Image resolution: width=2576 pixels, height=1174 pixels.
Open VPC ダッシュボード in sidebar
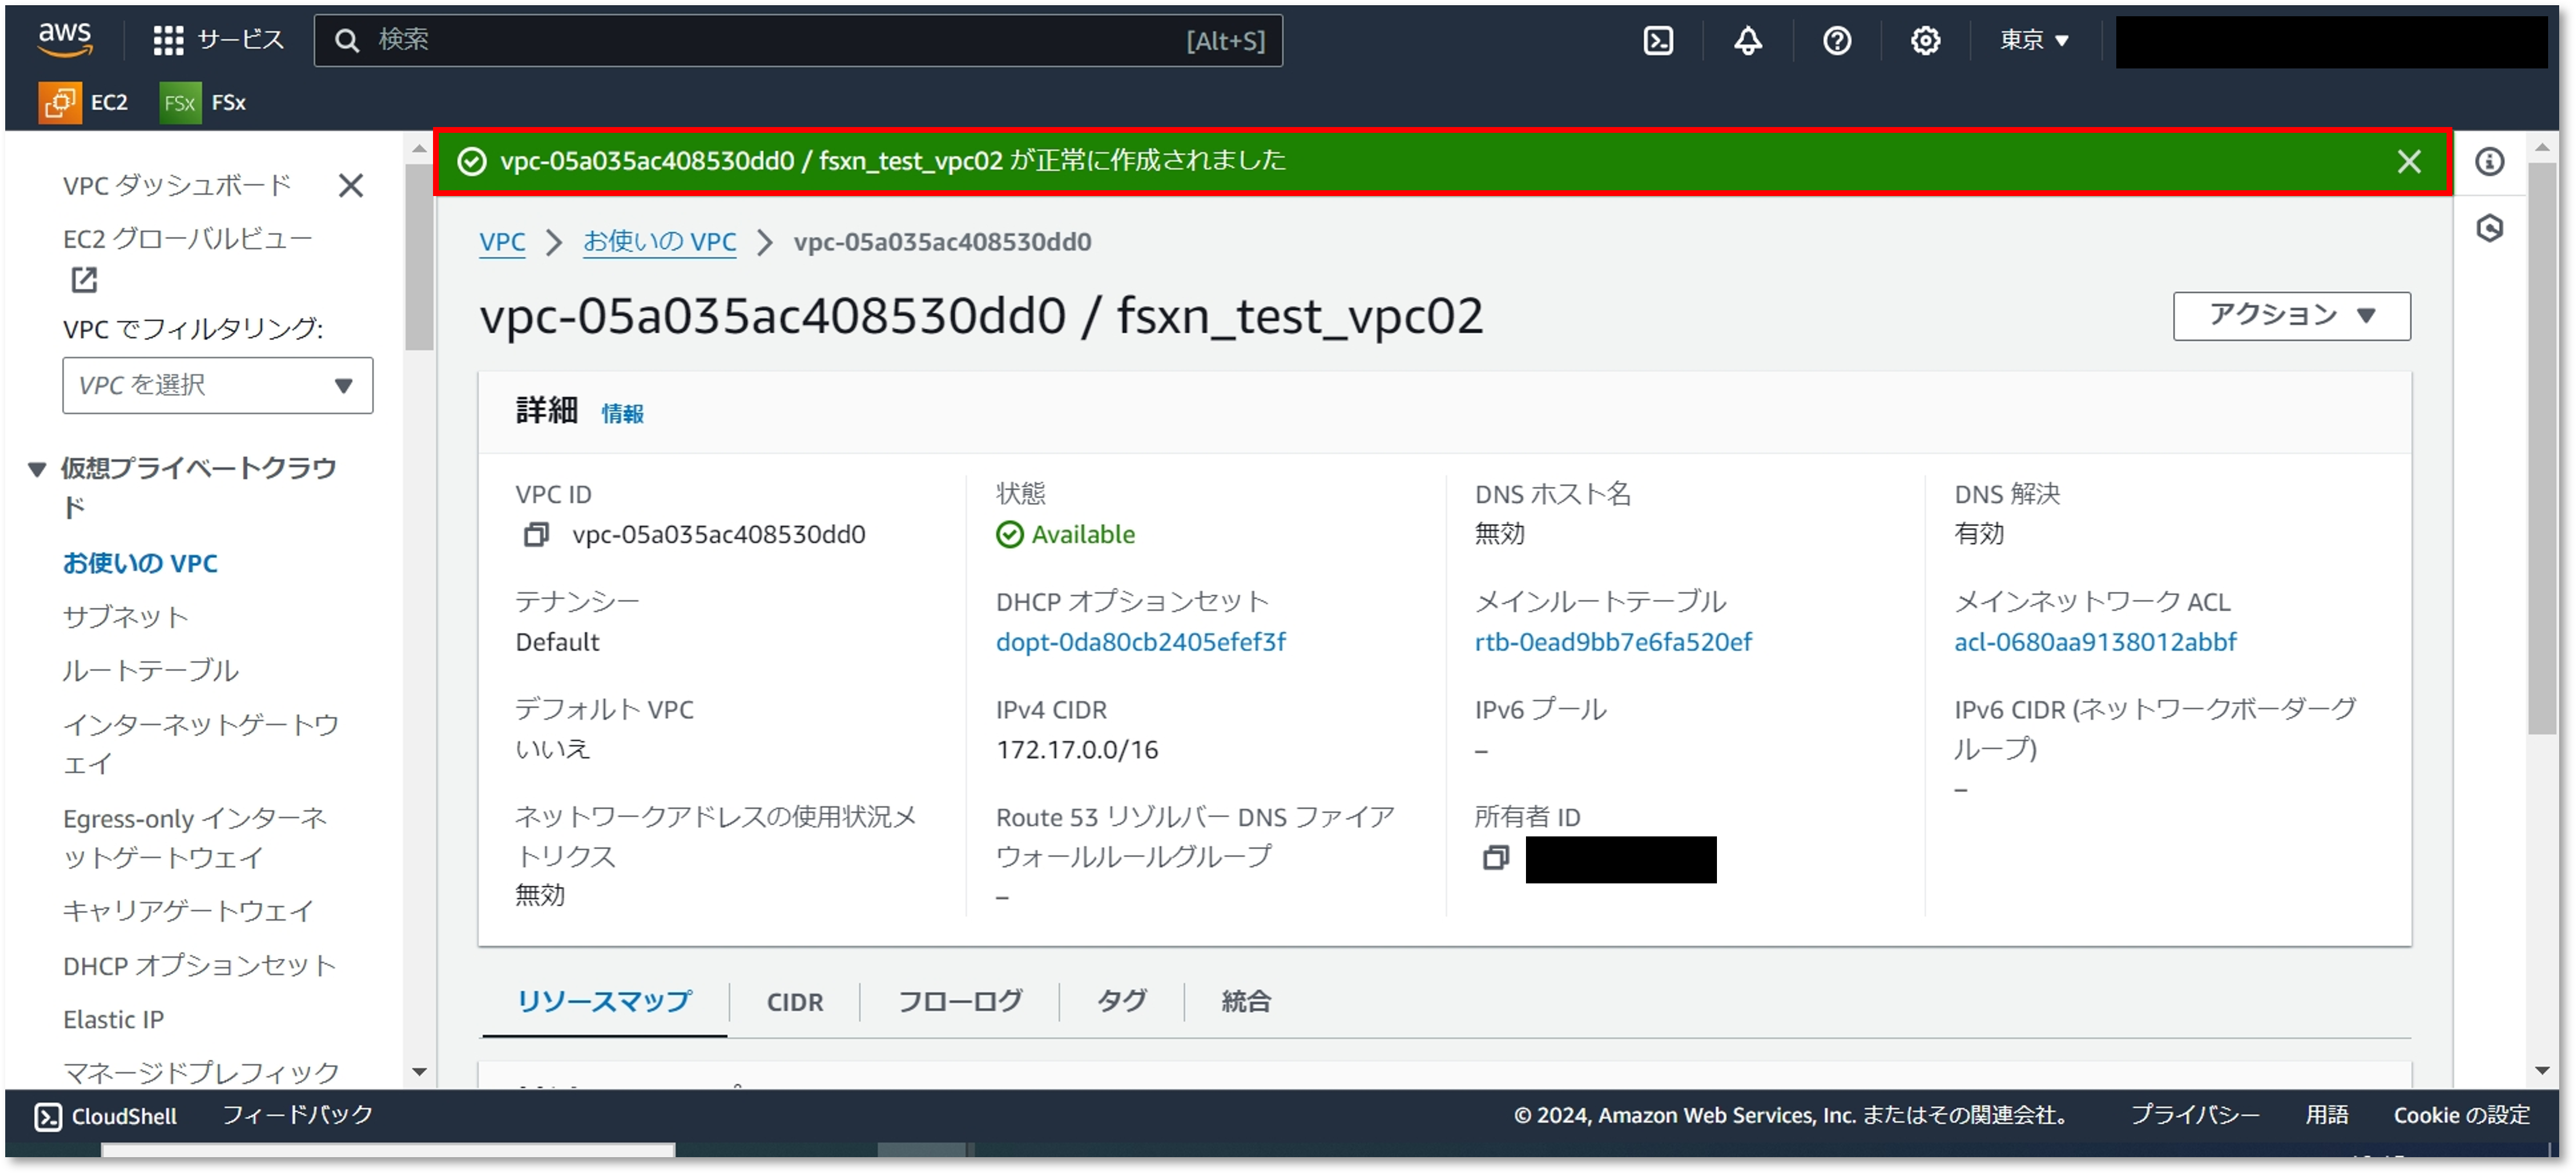[176, 185]
